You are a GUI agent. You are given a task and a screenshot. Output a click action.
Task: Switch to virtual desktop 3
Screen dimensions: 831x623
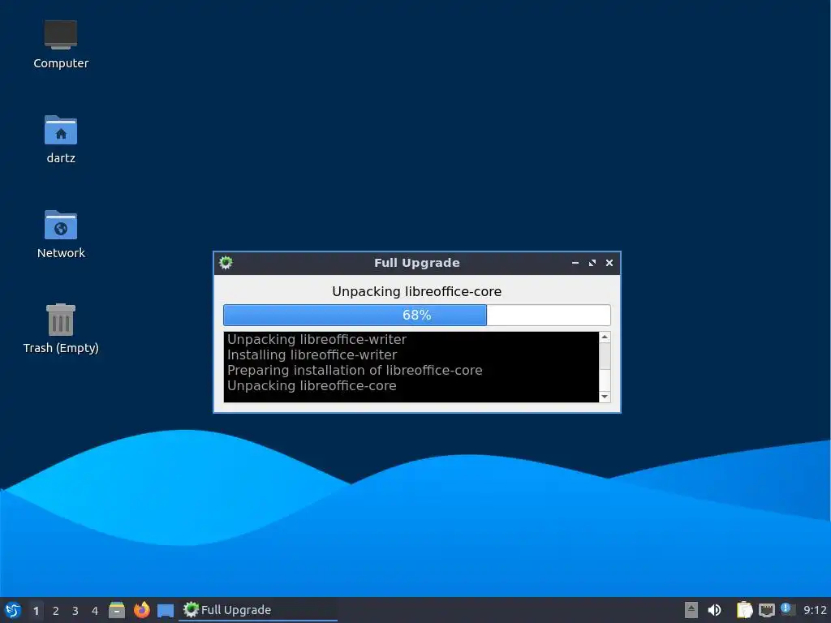[x=75, y=610]
